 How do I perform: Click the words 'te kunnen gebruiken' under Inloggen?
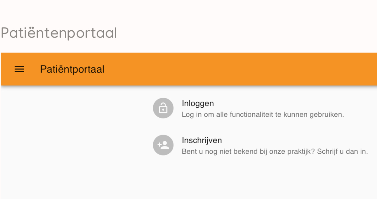pyautogui.click(x=310, y=115)
